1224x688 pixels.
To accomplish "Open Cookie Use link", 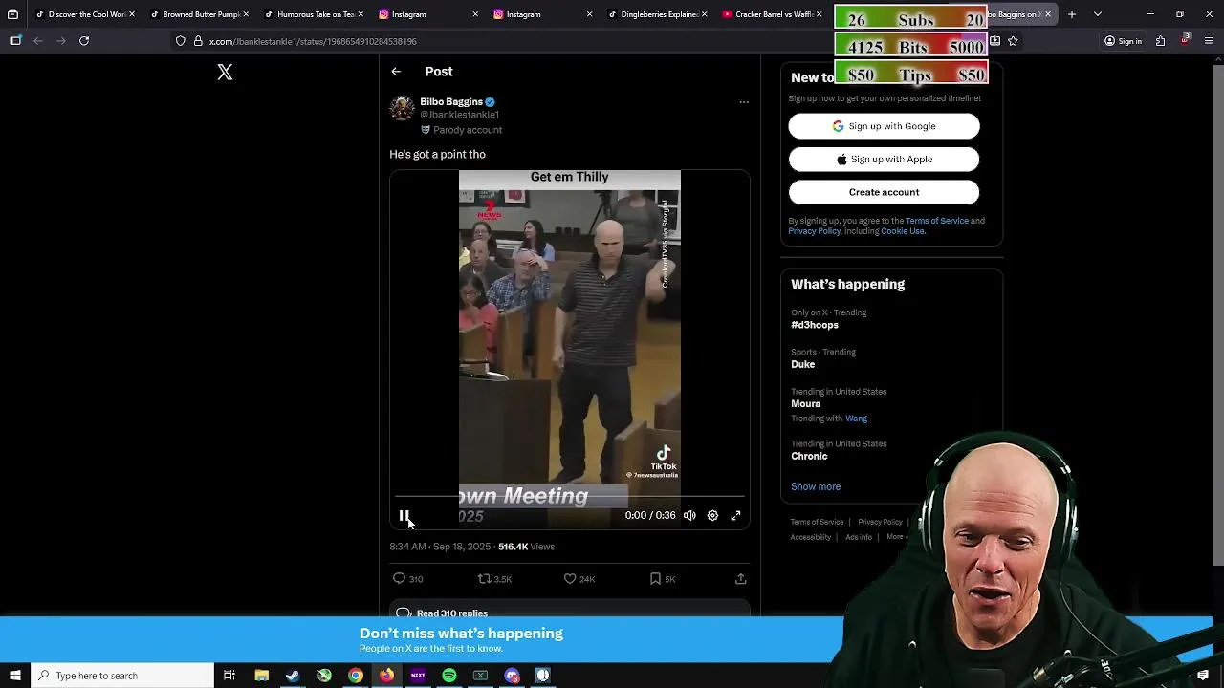I will 903,231.
